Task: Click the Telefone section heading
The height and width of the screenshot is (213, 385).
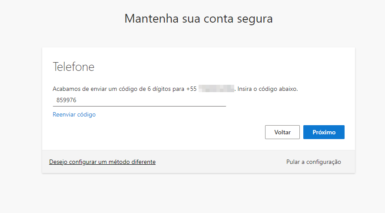Action: pos(73,67)
